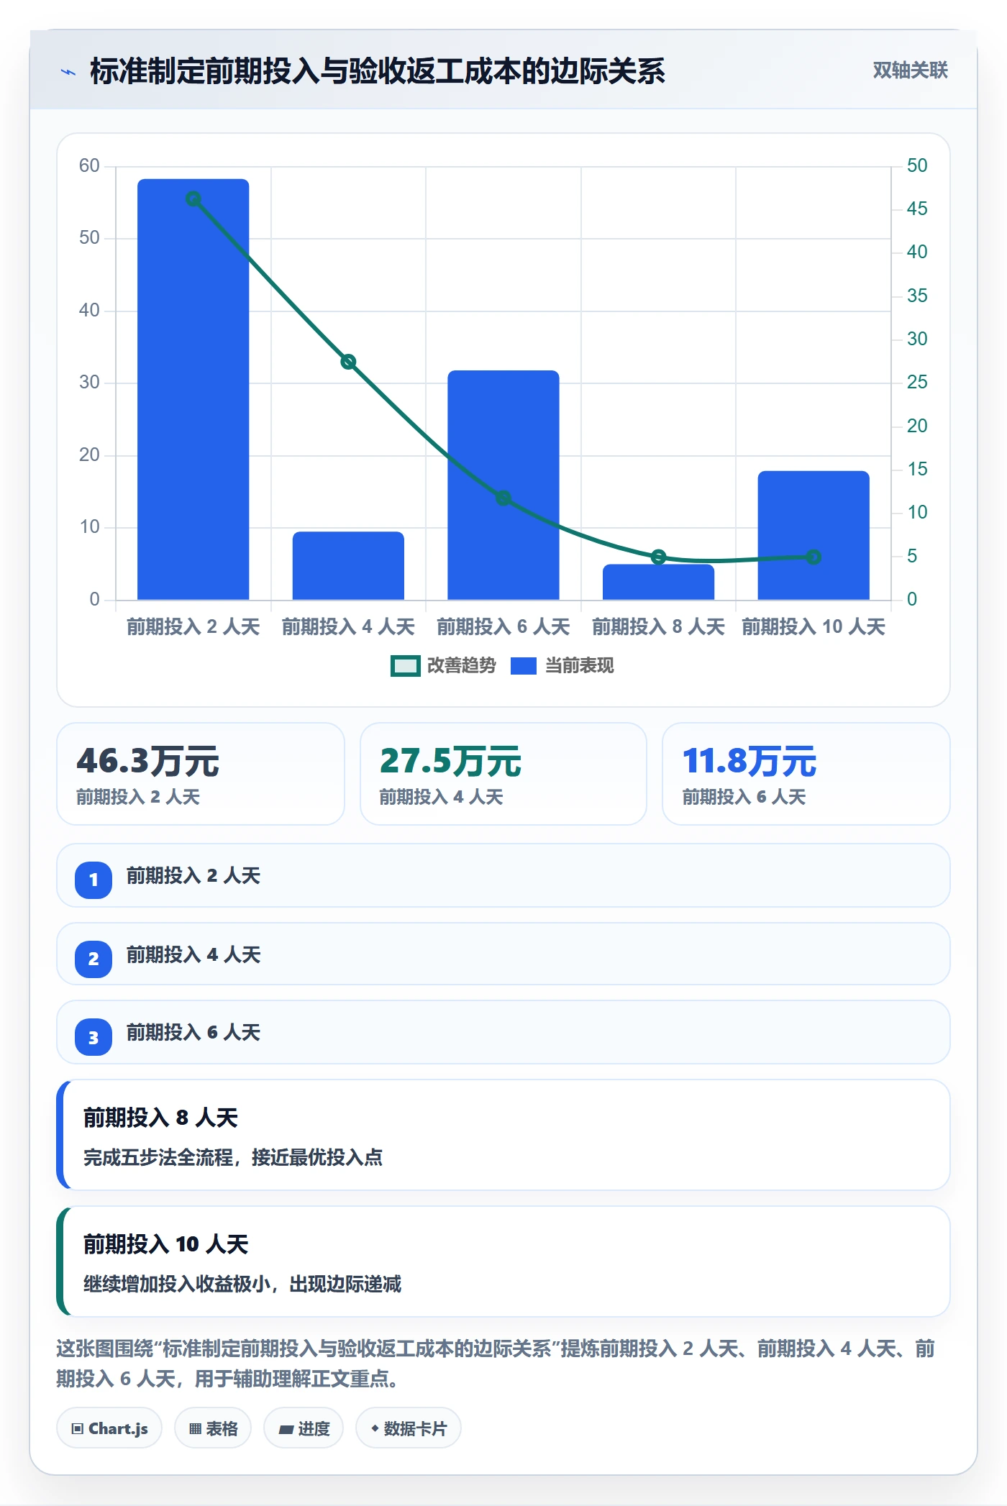Click the bar for 前期投入 6 人天
Image resolution: width=1007 pixels, height=1506 pixels.
[x=503, y=485]
